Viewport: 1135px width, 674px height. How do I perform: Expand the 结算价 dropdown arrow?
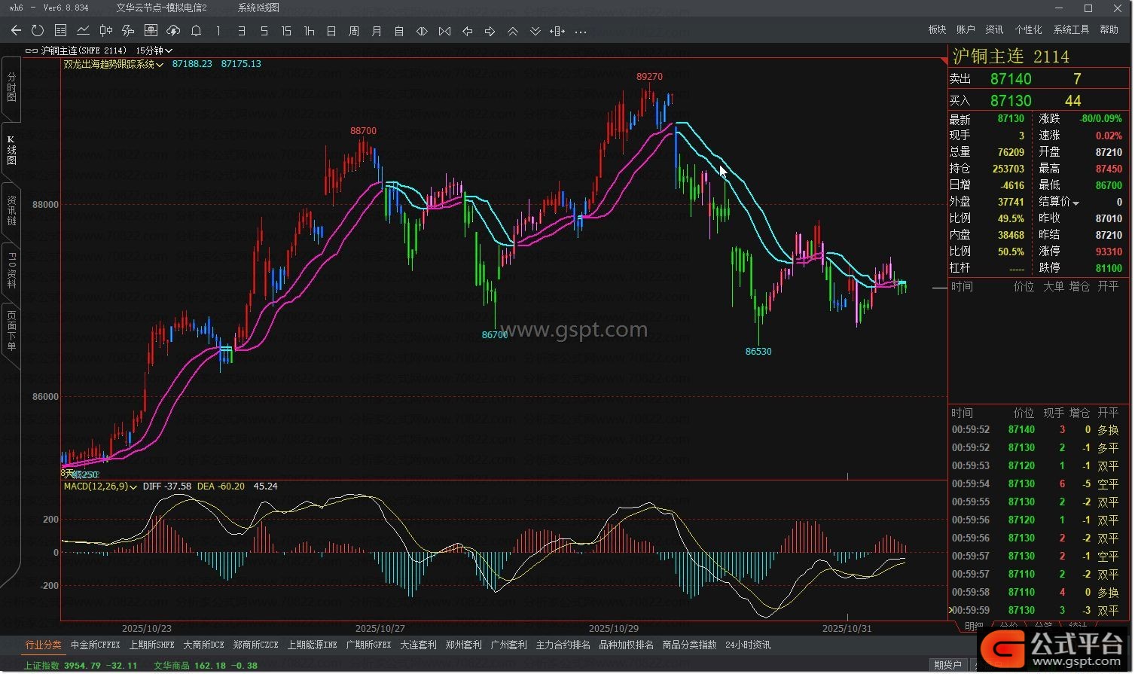1076,203
